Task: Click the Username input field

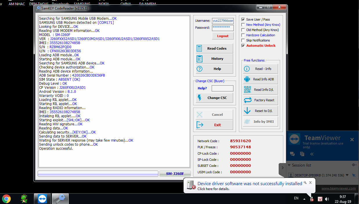Action: [223, 21]
